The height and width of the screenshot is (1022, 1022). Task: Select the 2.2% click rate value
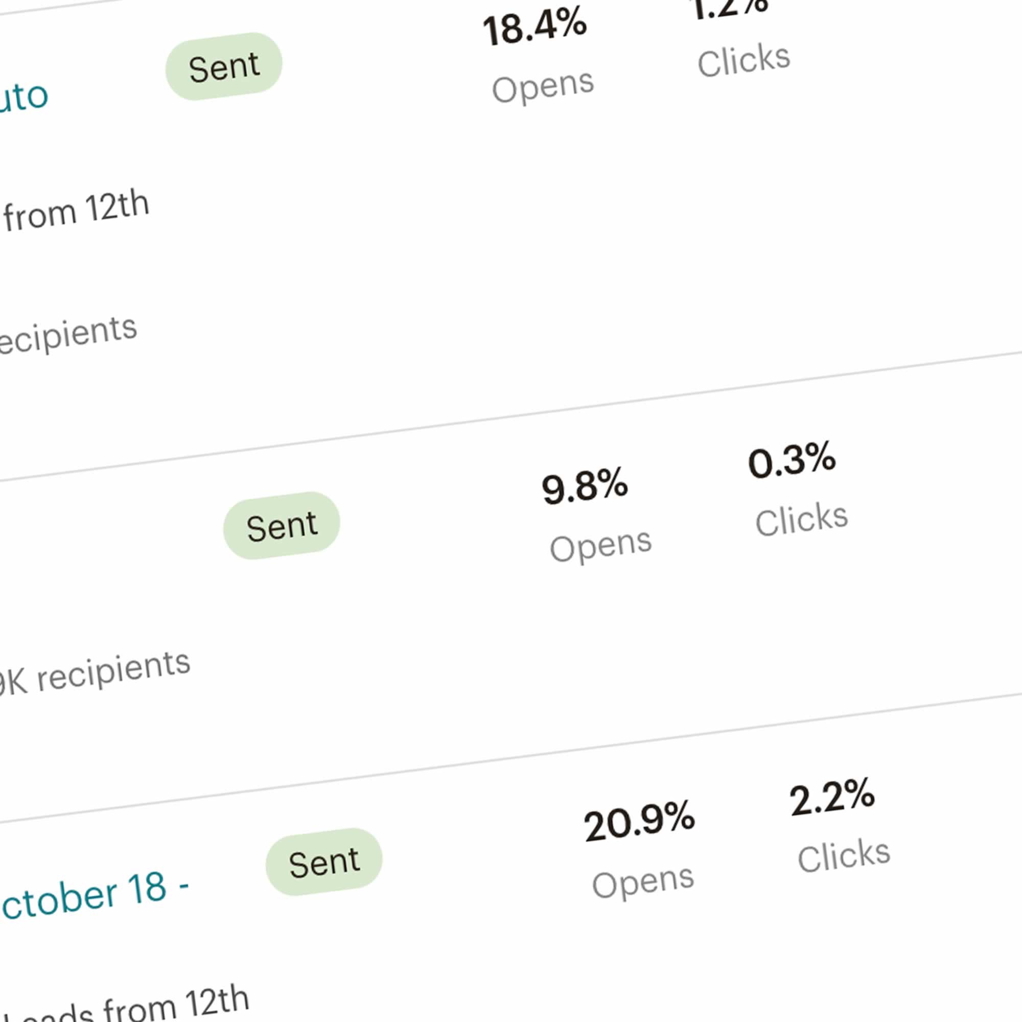pos(832,797)
